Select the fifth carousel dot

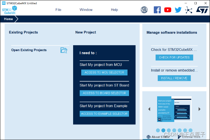point(179,130)
